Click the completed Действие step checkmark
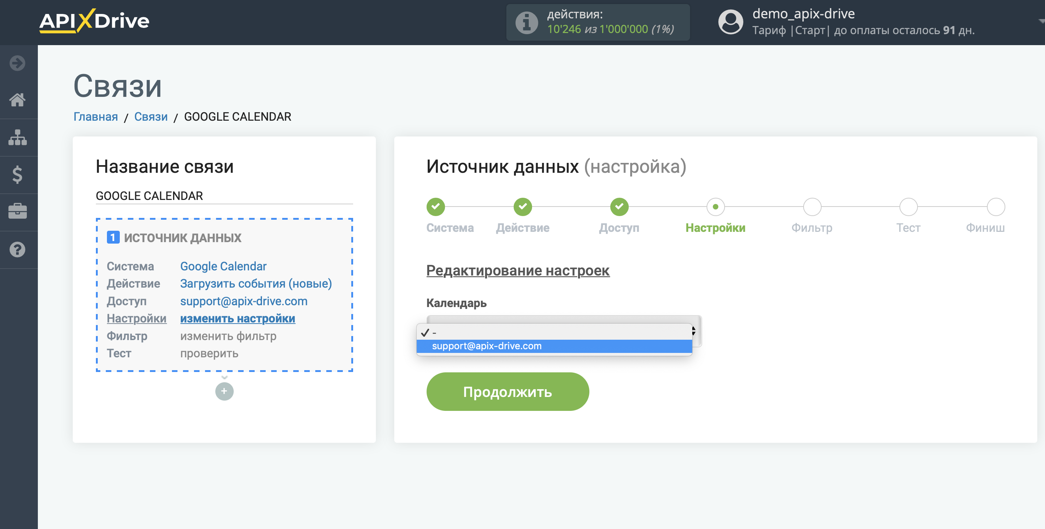This screenshot has width=1045, height=529. click(522, 207)
